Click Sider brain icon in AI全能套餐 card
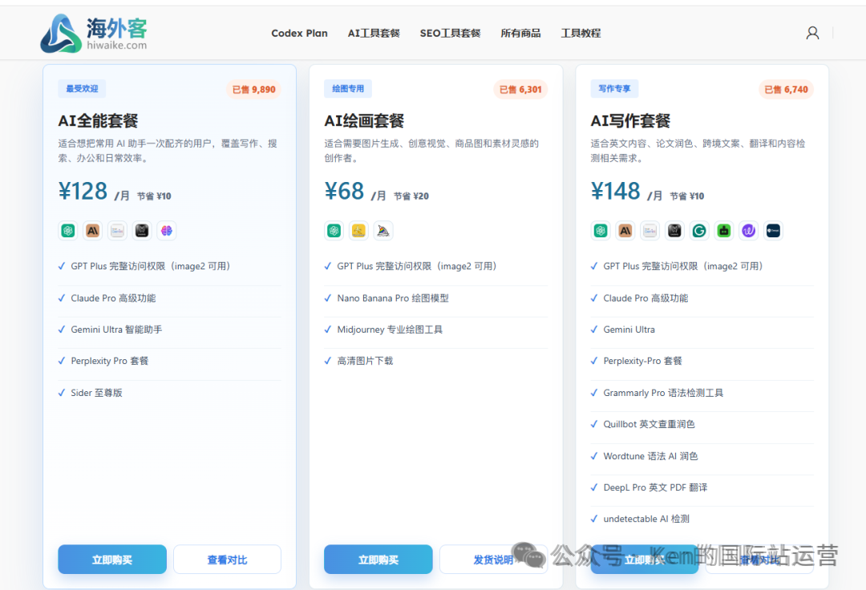 pyautogui.click(x=166, y=231)
